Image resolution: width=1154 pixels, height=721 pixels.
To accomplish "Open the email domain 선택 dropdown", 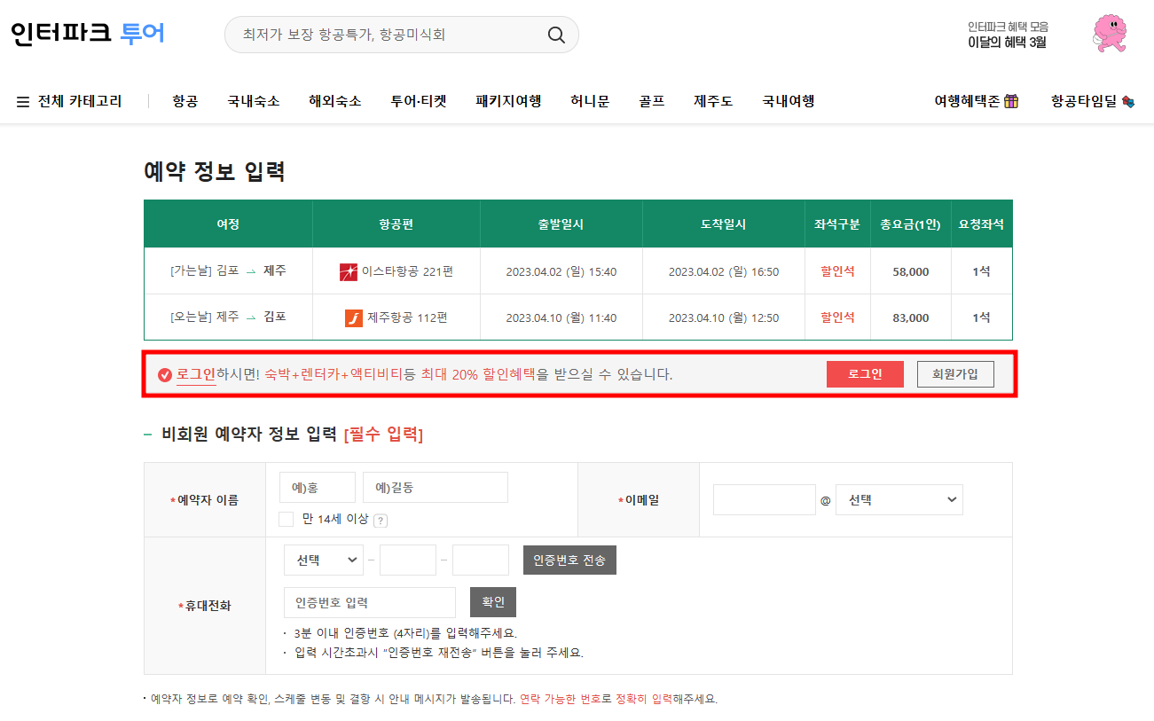I will click(x=899, y=499).
